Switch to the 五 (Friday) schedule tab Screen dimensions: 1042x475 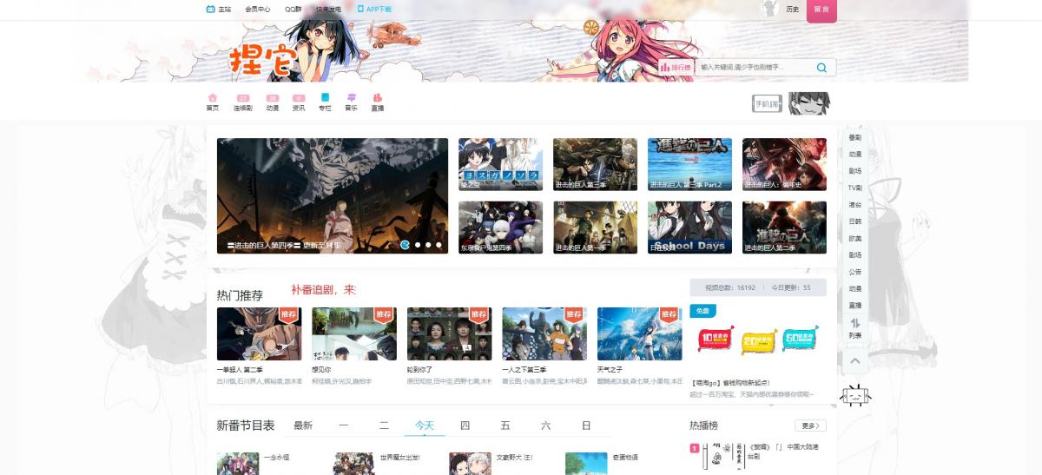click(505, 426)
